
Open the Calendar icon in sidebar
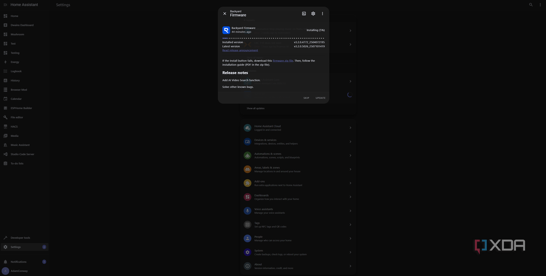tap(5, 99)
